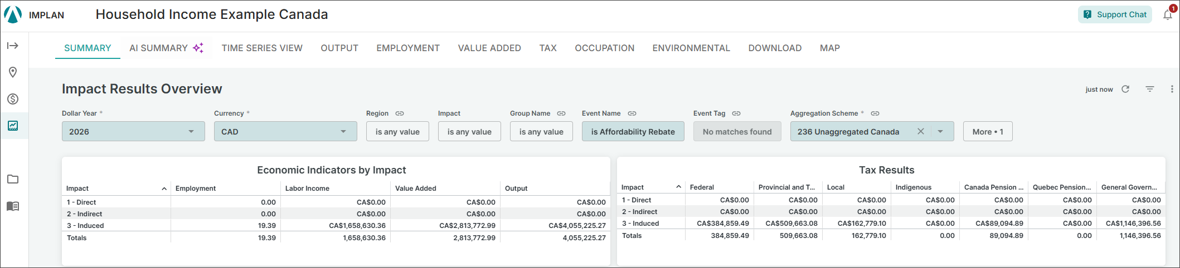Sort Tax Results by Impact column arrow
This screenshot has width=1180, height=268.
point(678,187)
